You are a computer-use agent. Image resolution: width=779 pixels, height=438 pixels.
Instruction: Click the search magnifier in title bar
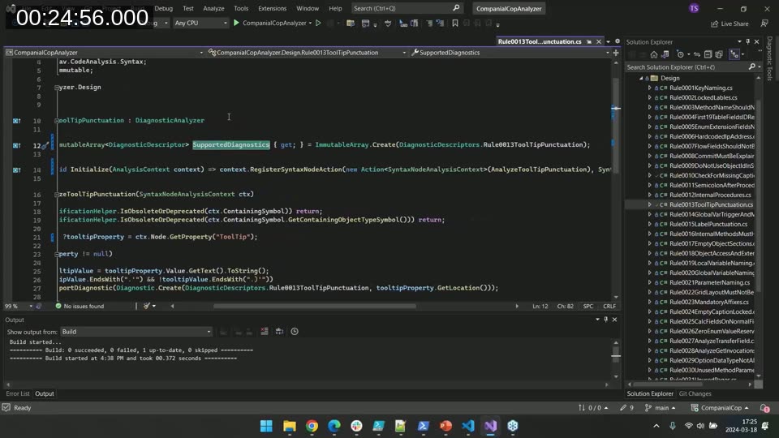[456, 8]
